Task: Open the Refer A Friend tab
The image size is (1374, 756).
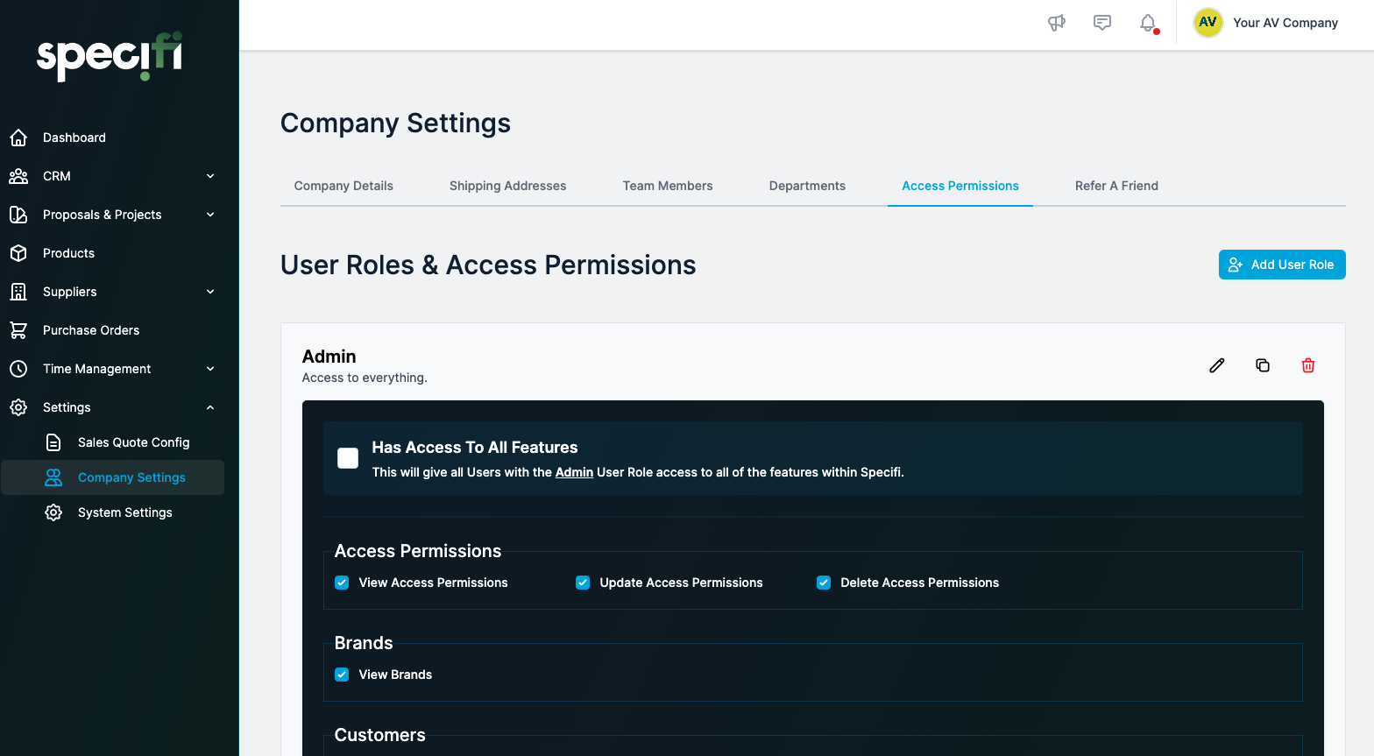Action: point(1116,186)
